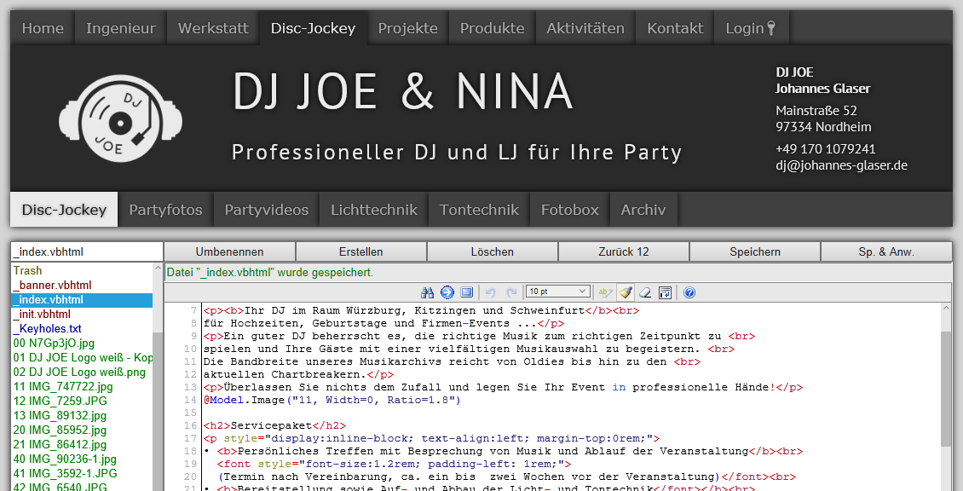The image size is (963, 491).
Task: Redo the last edit
Action: (x=510, y=292)
